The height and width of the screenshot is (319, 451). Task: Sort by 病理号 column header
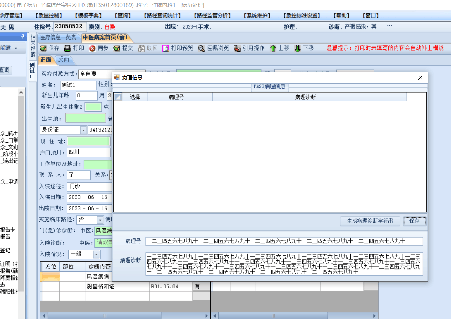pyautogui.click(x=180, y=97)
